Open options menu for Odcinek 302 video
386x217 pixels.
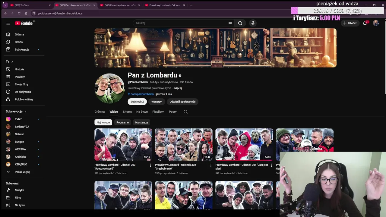211,165
